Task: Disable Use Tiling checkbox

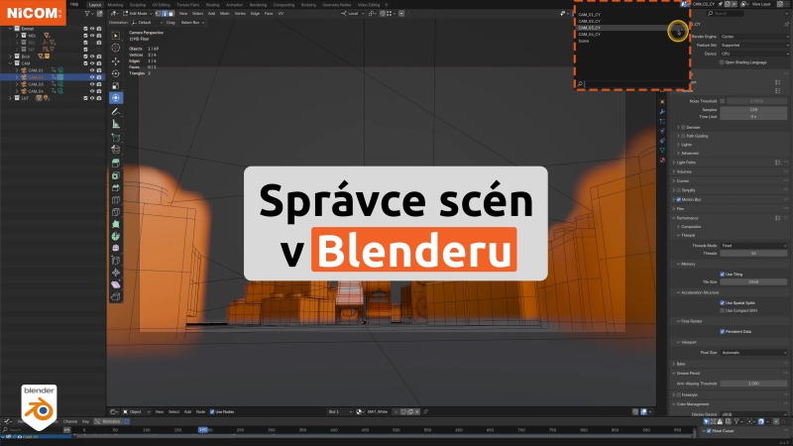Action: 723,275
